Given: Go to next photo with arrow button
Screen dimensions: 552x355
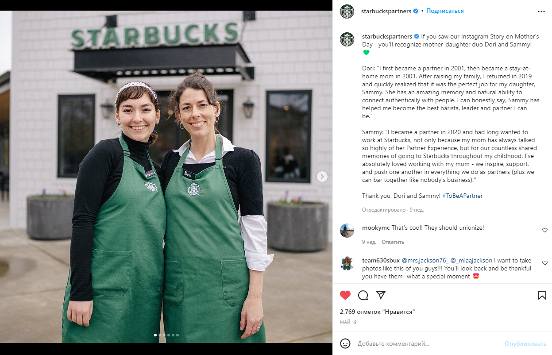Looking at the screenshot, I should pos(322,177).
